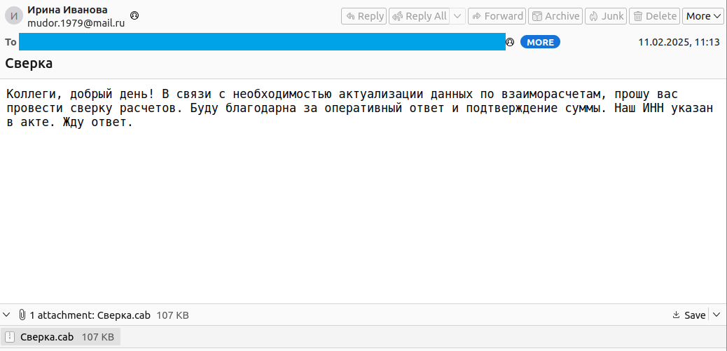Click the paperclip attachment icon
This screenshot has height=351, width=727.
tap(22, 315)
